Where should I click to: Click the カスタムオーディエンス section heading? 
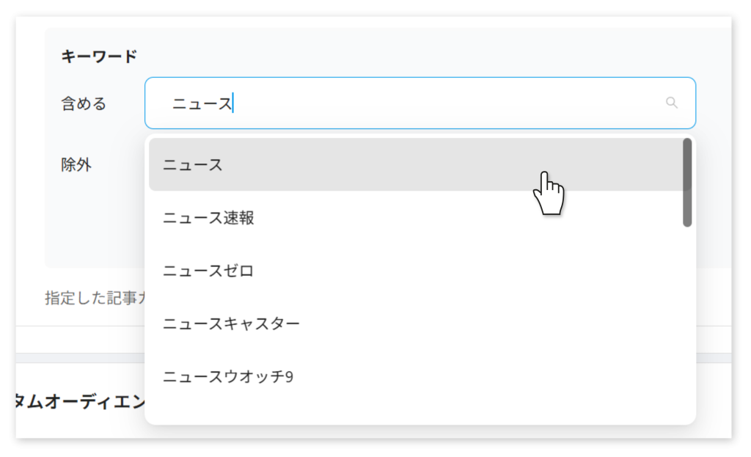80,401
